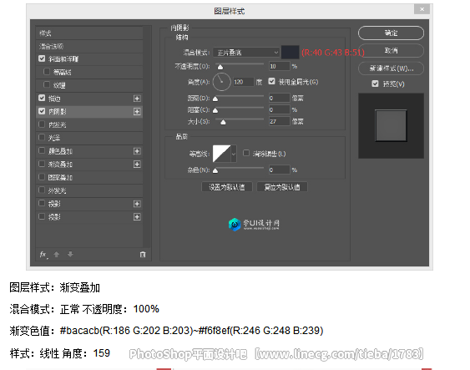Click the 不透明度 opacity slider handle
The width and height of the screenshot is (470, 370).
coord(220,67)
